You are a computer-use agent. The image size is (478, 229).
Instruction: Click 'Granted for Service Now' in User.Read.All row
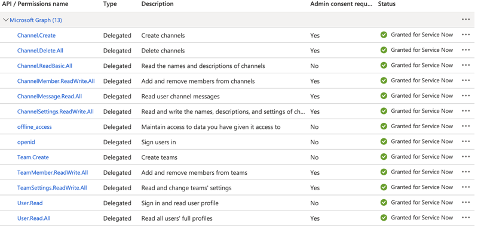pos(422,218)
